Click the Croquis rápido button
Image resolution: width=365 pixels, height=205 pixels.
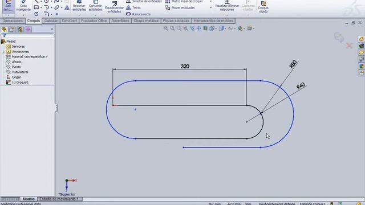coord(263,7)
